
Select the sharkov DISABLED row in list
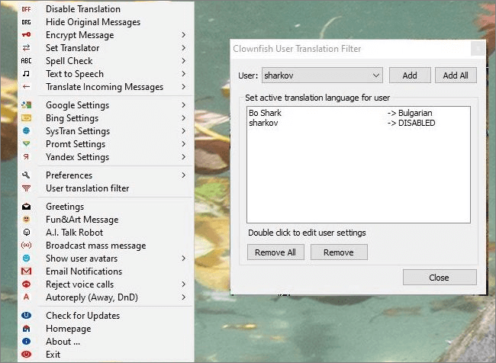359,123
